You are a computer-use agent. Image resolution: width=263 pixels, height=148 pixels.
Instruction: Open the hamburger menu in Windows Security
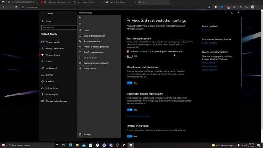click(x=80, y=24)
